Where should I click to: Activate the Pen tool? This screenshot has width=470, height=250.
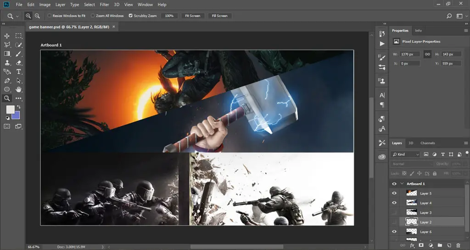click(x=7, y=81)
